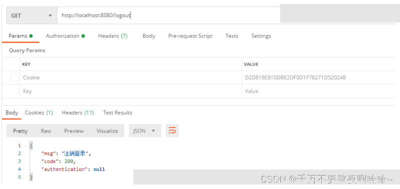400x189 pixels.
Task: Enable the Cookie param checkbox
Action: [14, 77]
